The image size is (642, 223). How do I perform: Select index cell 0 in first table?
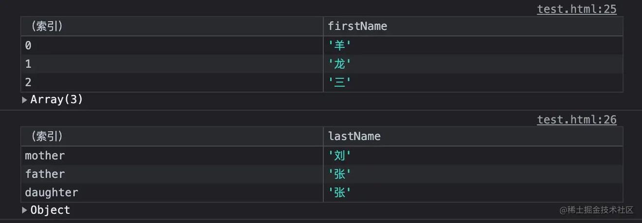(28, 46)
